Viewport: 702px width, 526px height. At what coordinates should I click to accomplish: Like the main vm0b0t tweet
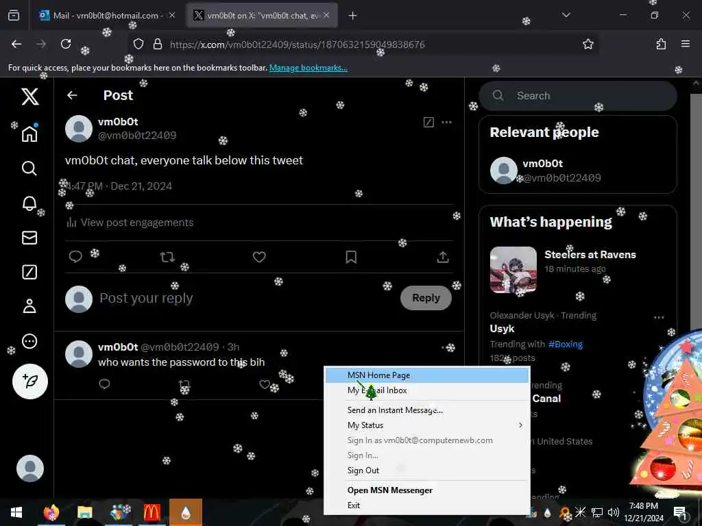point(259,257)
